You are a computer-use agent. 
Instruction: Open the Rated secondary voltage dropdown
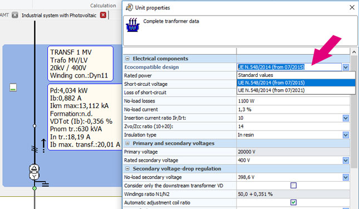click(346, 161)
